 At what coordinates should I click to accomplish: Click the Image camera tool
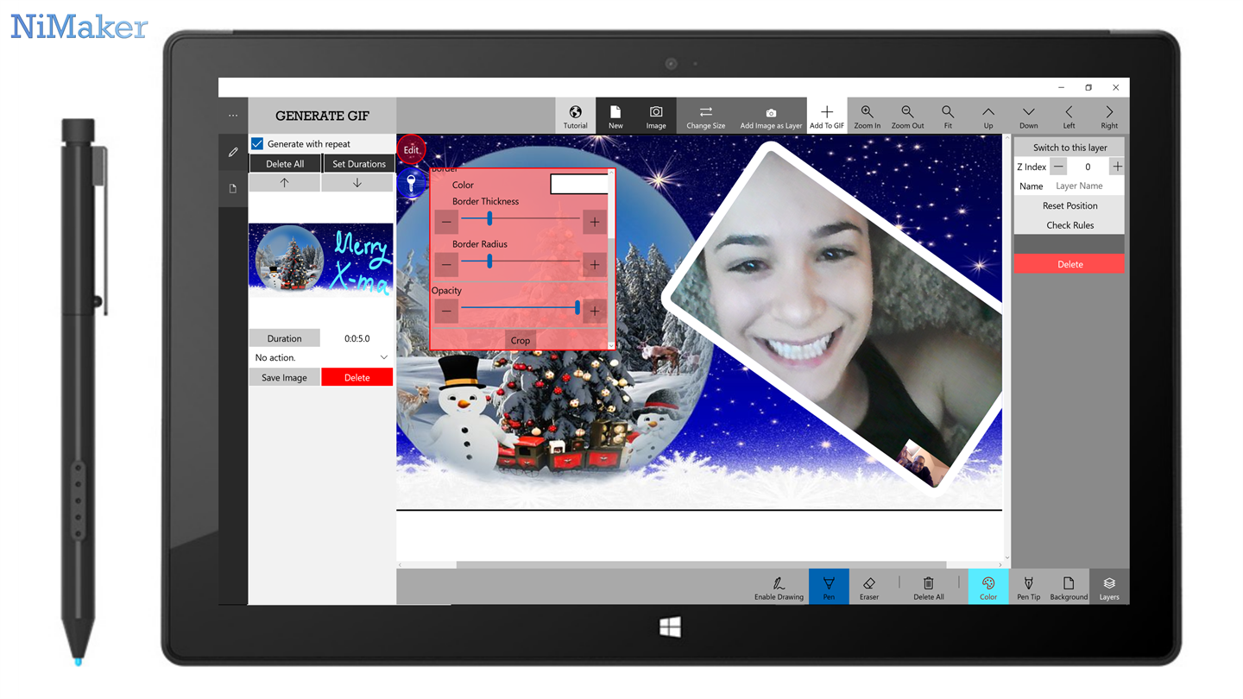coord(656,116)
